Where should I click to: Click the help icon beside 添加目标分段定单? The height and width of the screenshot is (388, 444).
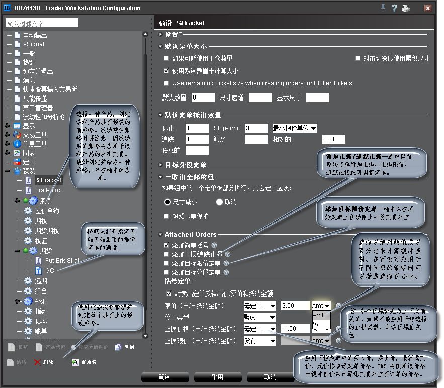coord(226,272)
